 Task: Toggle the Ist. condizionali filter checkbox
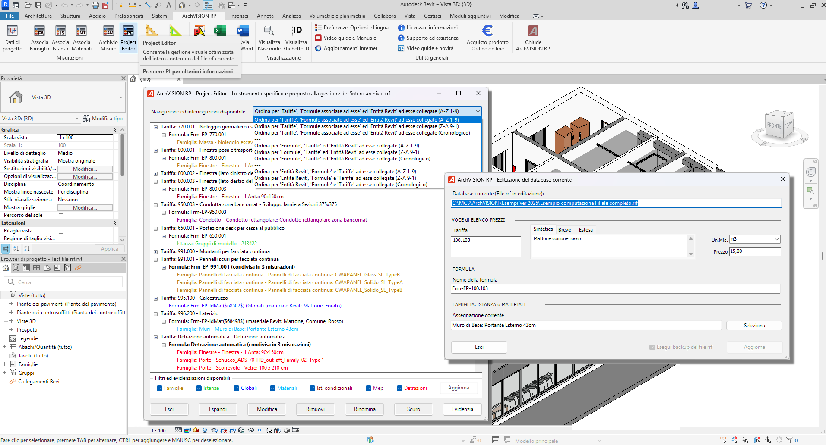313,388
